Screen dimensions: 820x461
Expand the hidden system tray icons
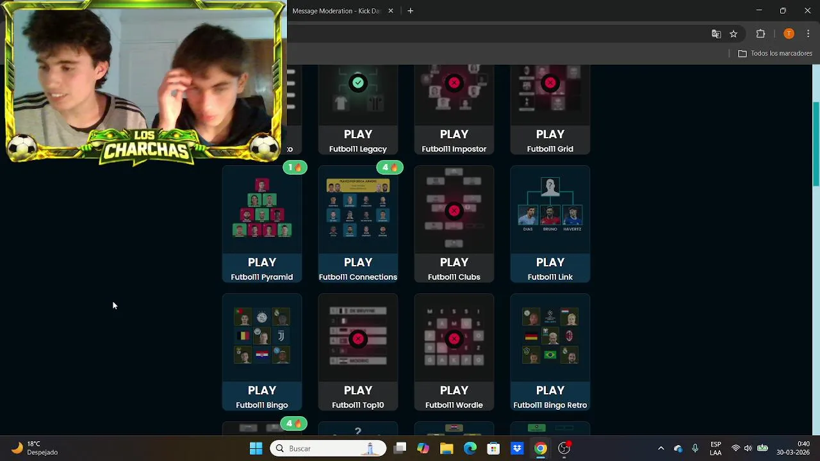coord(661,448)
